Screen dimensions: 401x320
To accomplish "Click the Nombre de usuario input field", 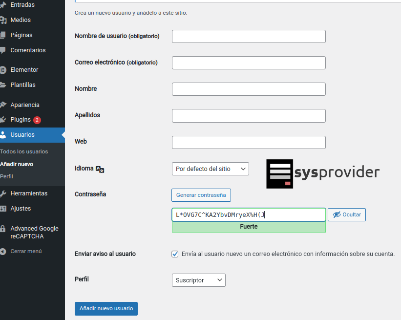I will 249,37.
